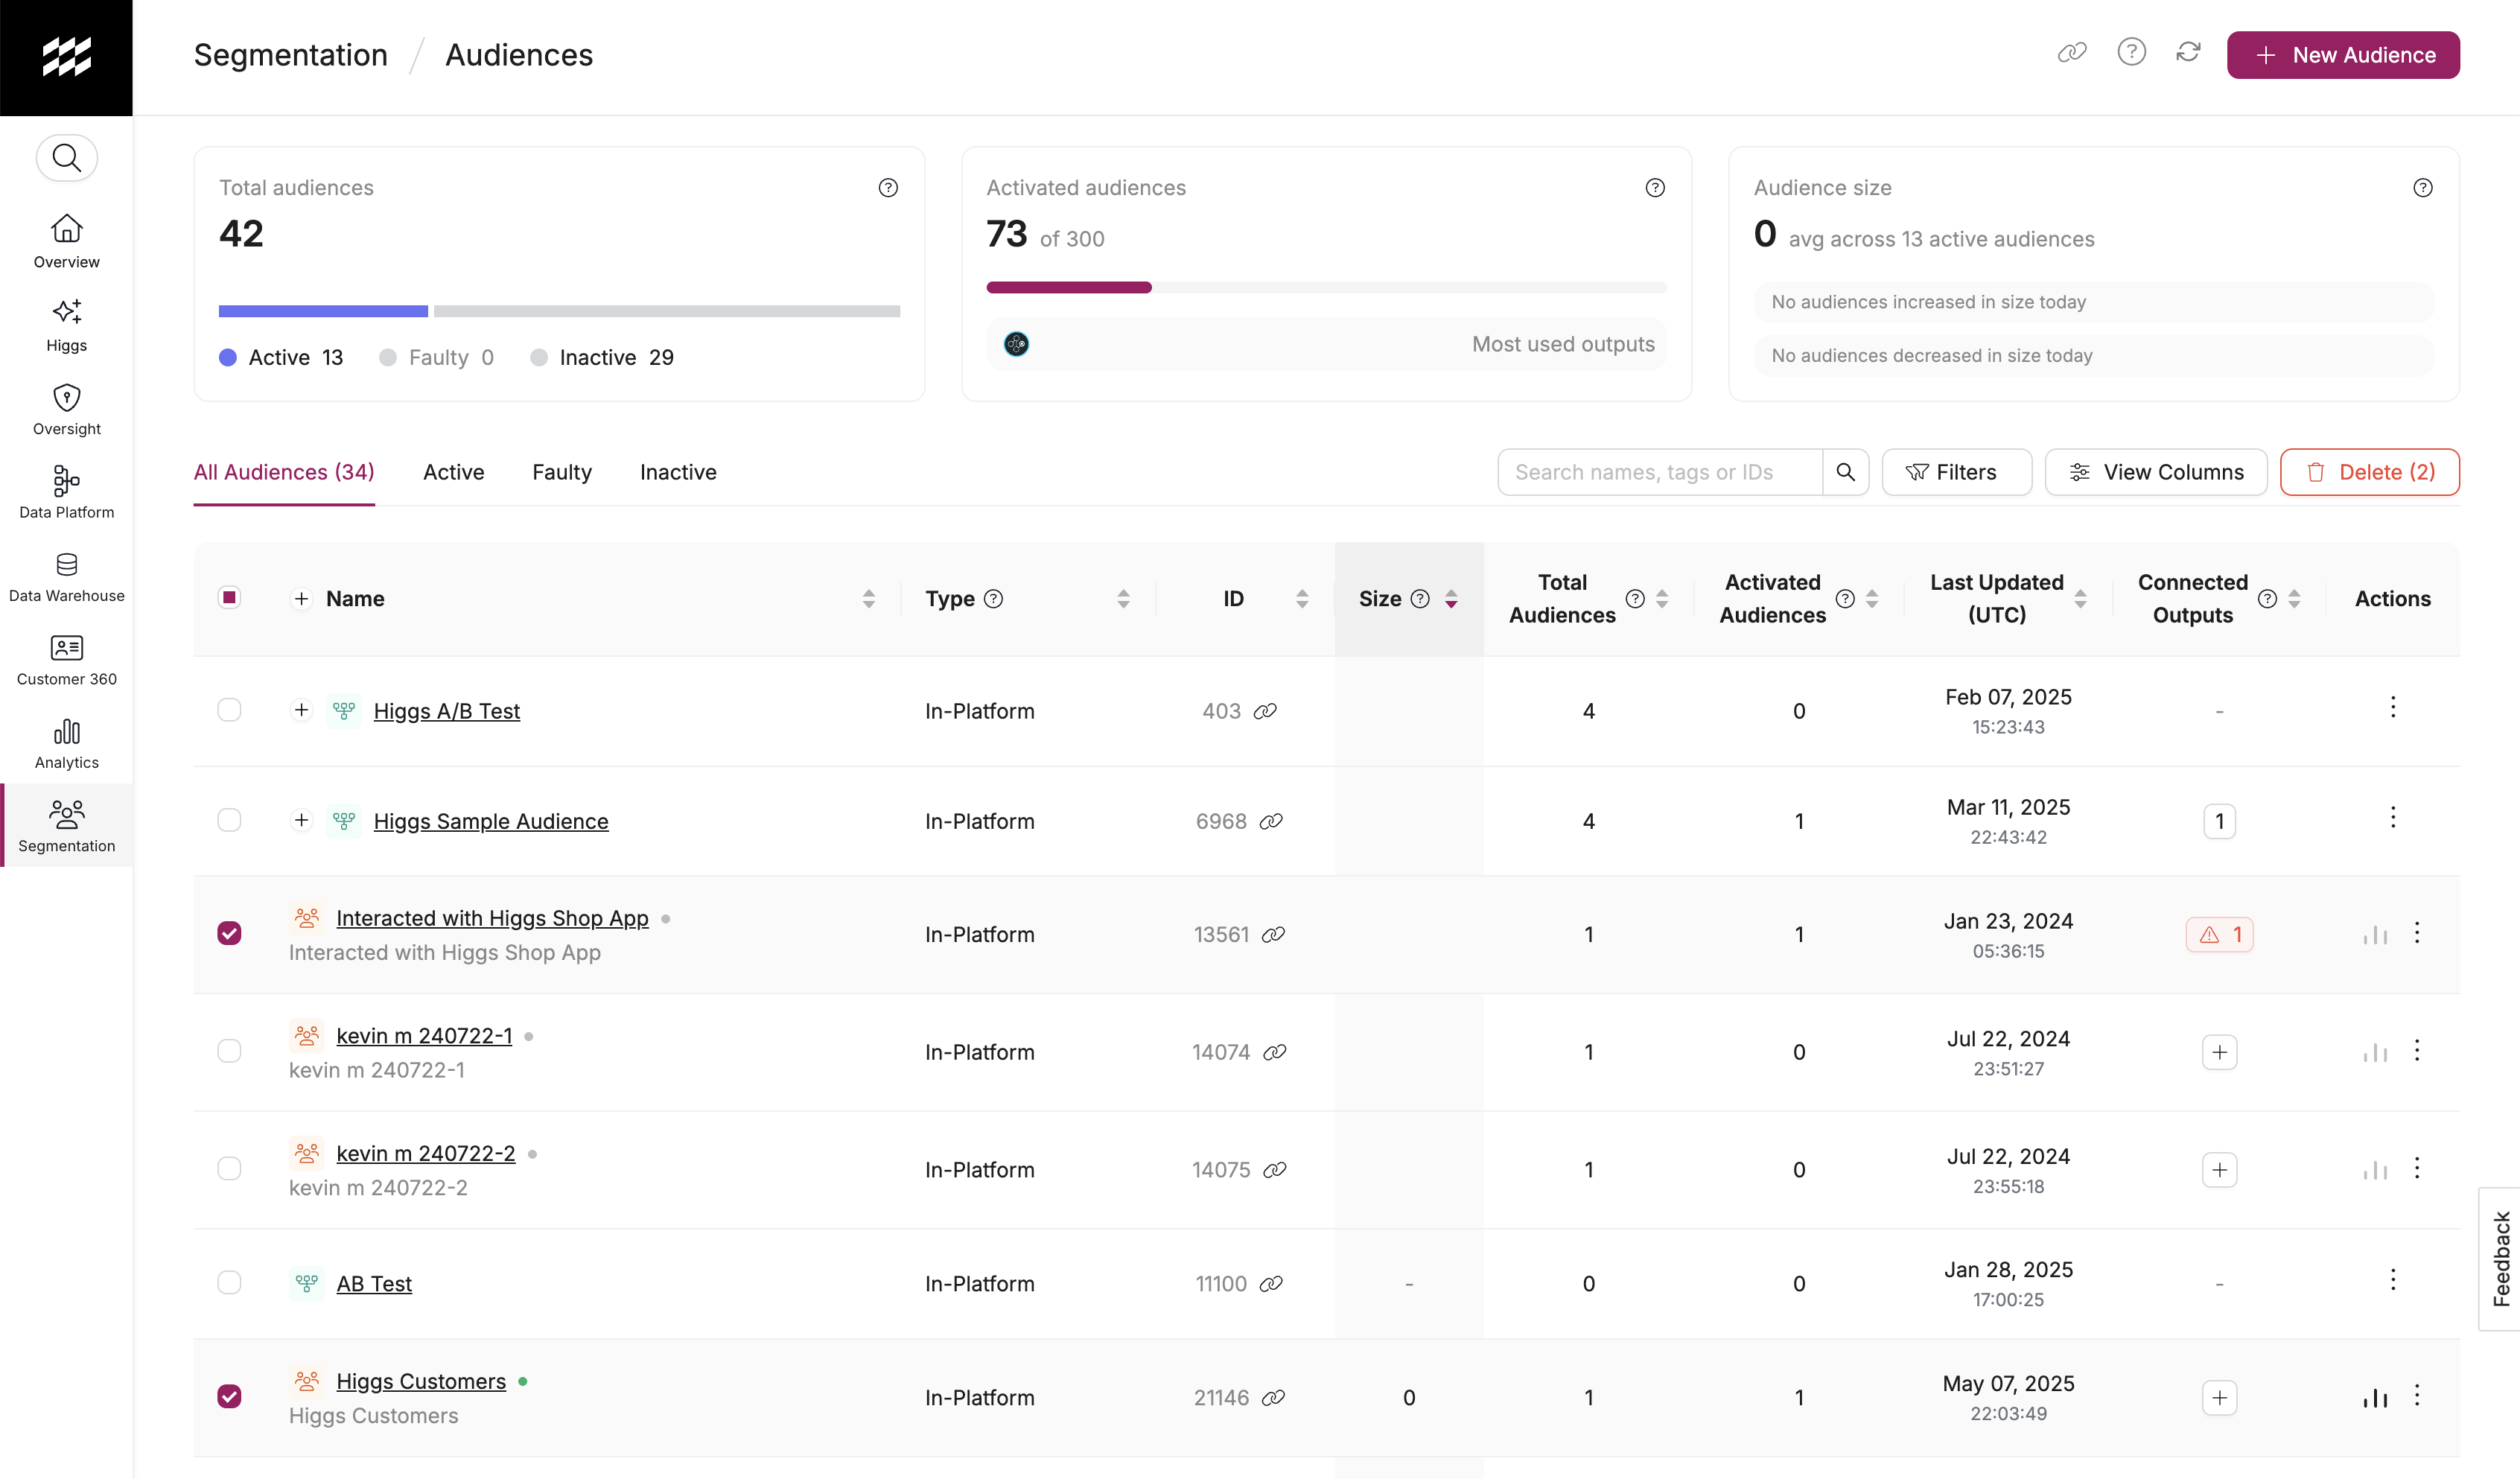
Task: Uncheck the Higgs Customers checkbox
Action: pos(229,1396)
